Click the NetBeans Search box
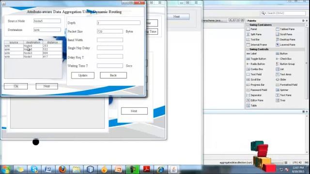This screenshot has width=310, height=174. coord(283,13)
